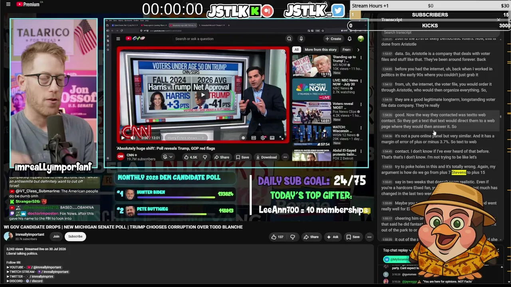511x287 pixels.
Task: Show more filter chips with the right chevron
Action: click(x=358, y=49)
